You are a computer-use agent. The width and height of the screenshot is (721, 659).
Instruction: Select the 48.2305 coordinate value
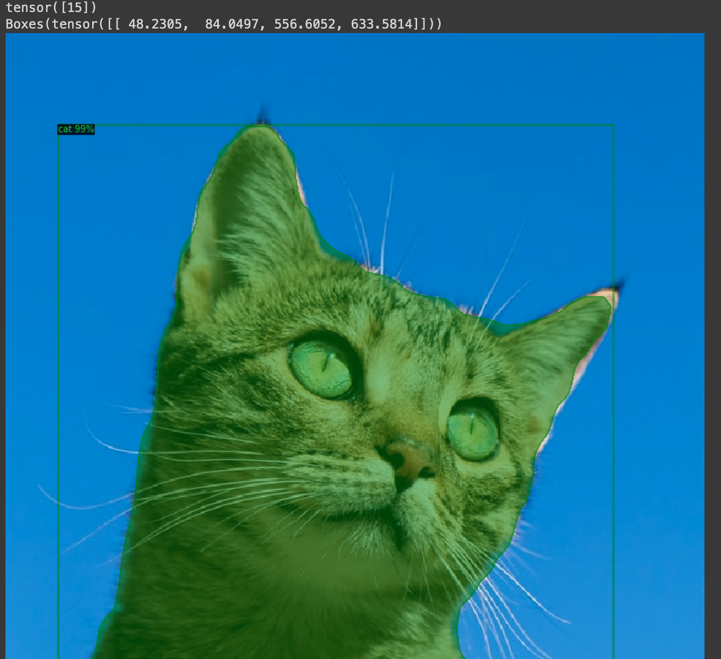coord(155,24)
